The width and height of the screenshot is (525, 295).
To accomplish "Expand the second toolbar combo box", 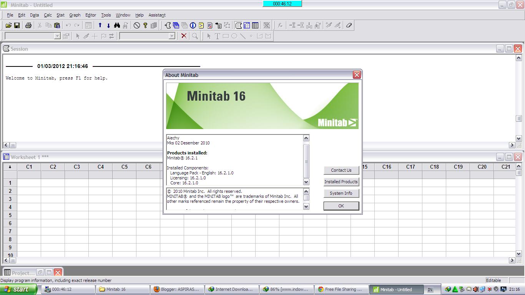I will [172, 36].
